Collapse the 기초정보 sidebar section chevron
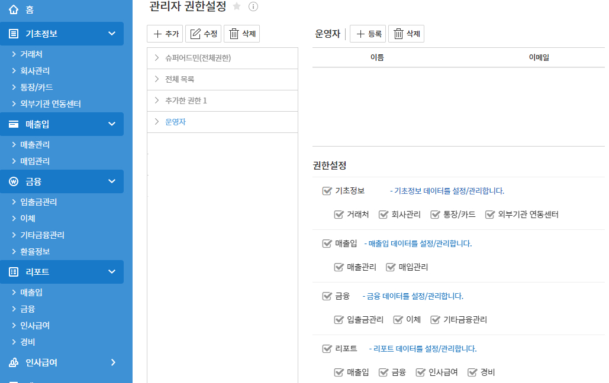 pyautogui.click(x=112, y=34)
